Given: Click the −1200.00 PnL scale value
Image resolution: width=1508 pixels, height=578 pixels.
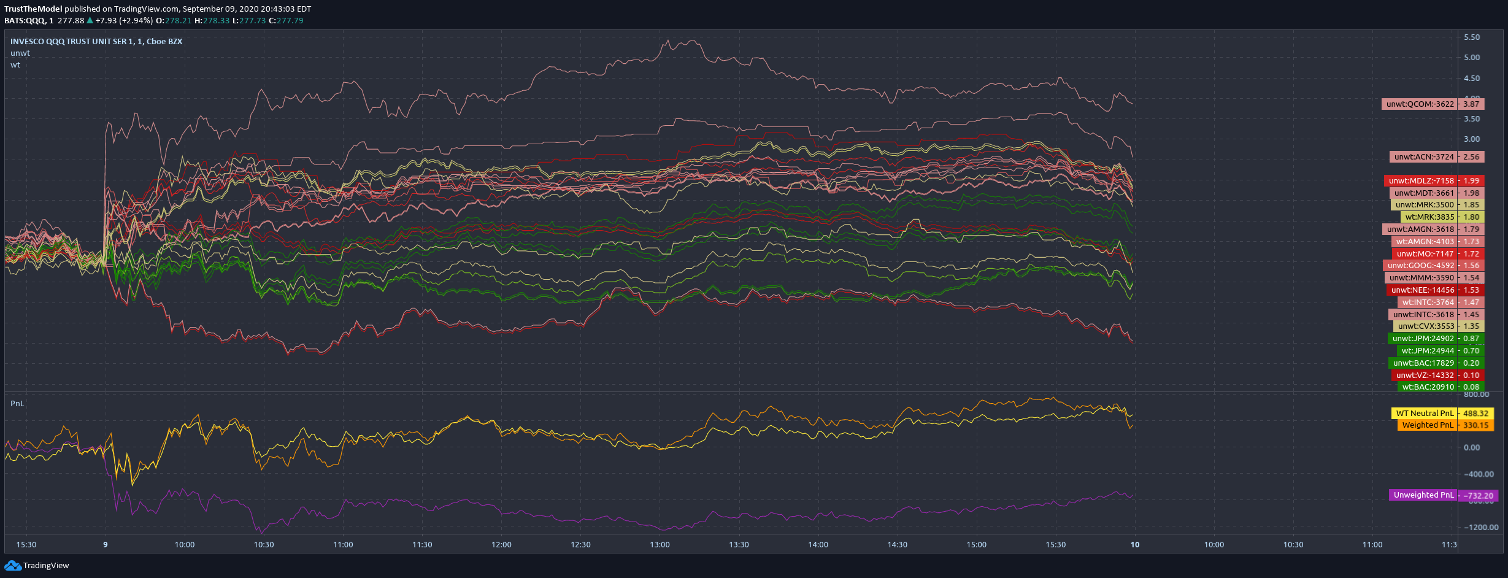Looking at the screenshot, I should tap(1480, 528).
